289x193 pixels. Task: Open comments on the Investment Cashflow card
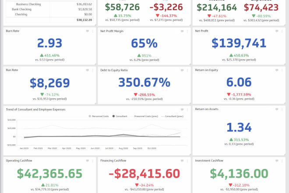point(277,161)
